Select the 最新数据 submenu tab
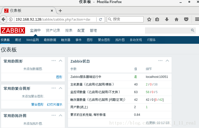This screenshot has width=199, height=128. [50, 40]
